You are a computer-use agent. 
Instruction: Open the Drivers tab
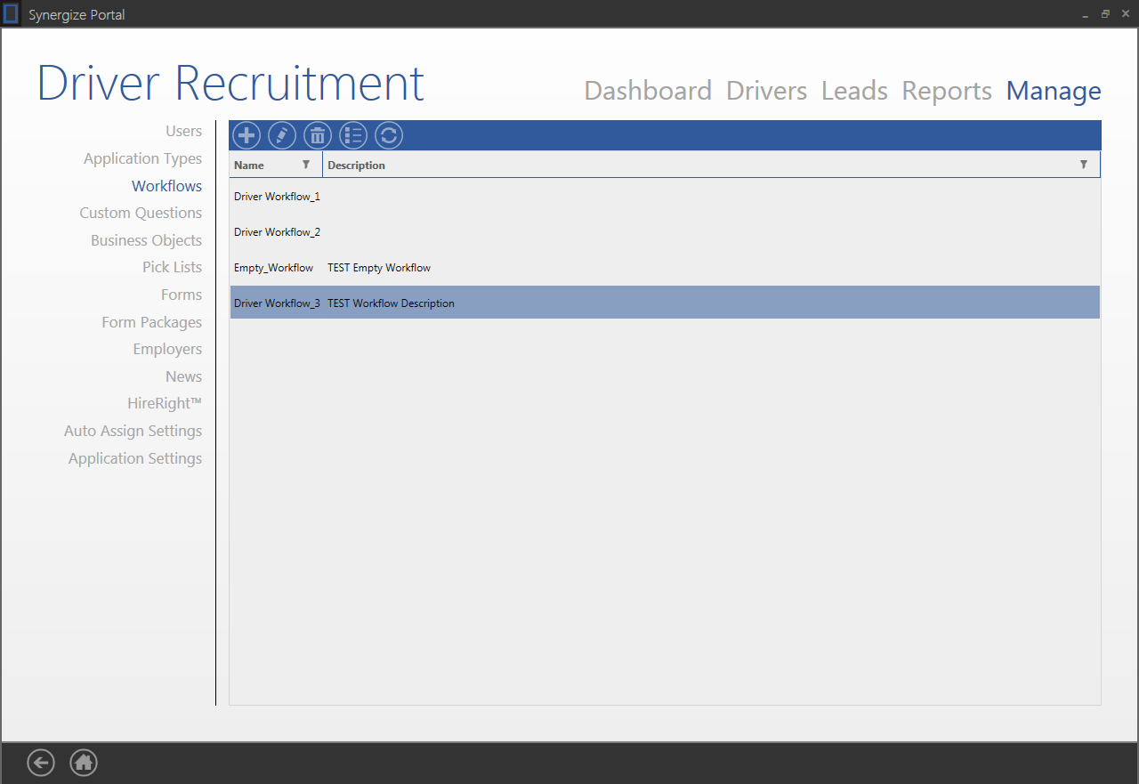click(x=766, y=91)
